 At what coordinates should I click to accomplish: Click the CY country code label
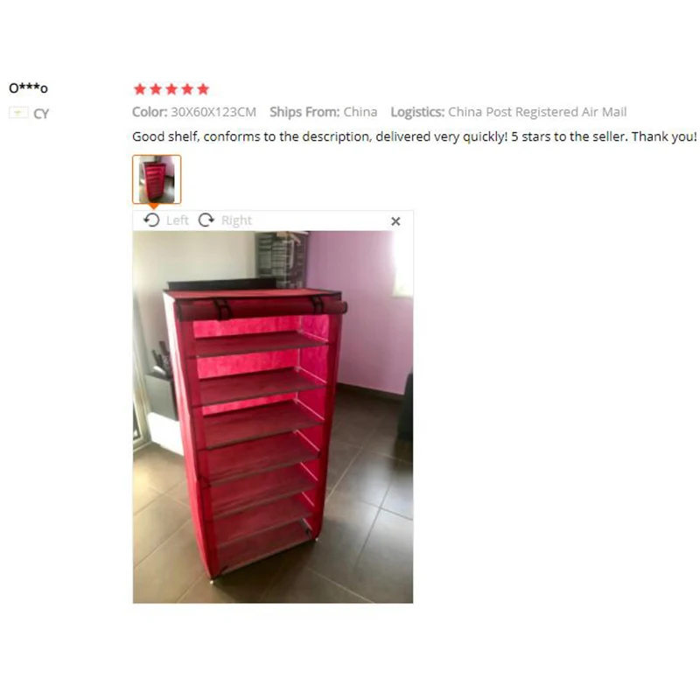pos(41,114)
